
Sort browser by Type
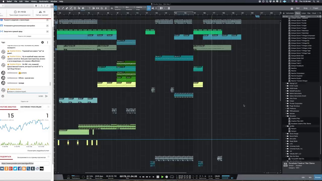coord(309,17)
